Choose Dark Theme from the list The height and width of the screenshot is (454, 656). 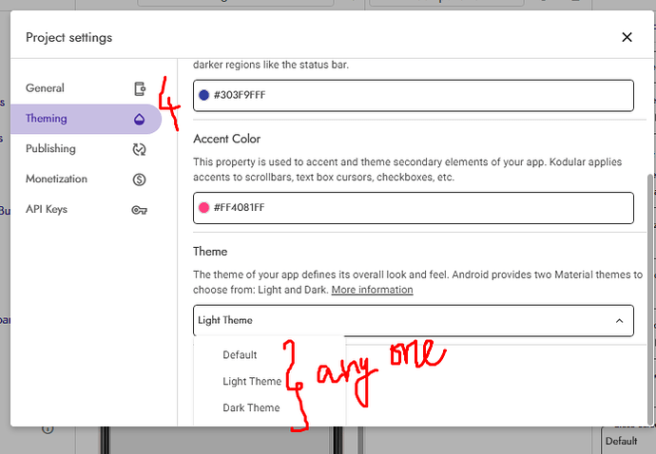click(251, 407)
